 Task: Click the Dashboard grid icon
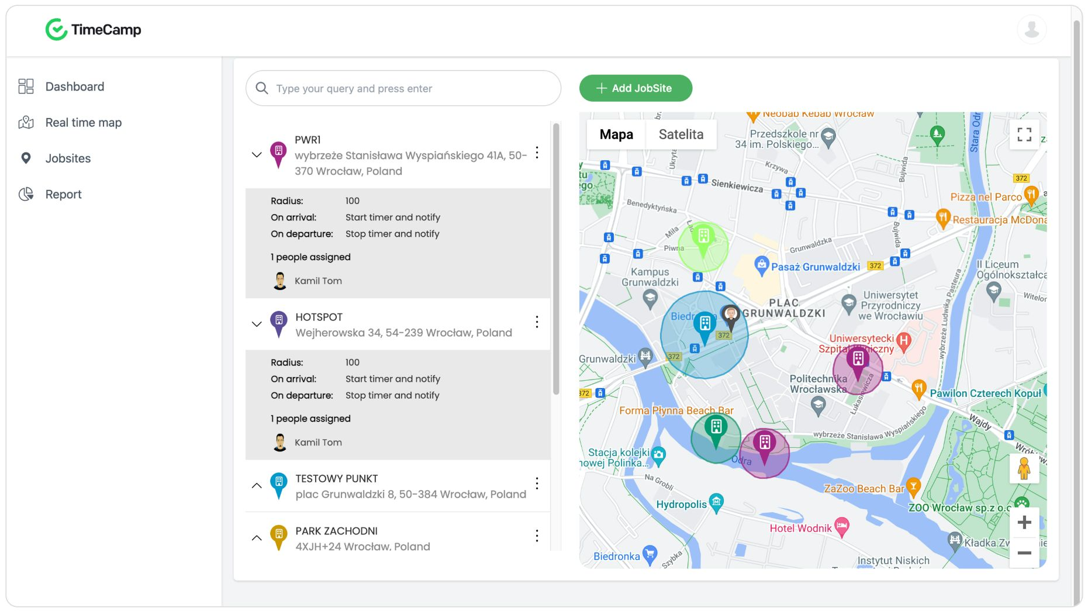click(26, 87)
